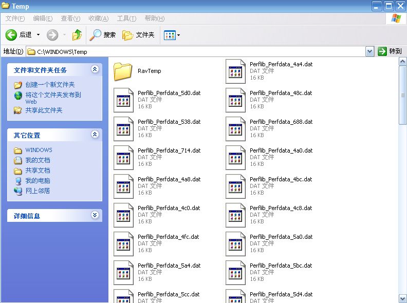Click the publish to Web globe icon

pyautogui.click(x=18, y=96)
